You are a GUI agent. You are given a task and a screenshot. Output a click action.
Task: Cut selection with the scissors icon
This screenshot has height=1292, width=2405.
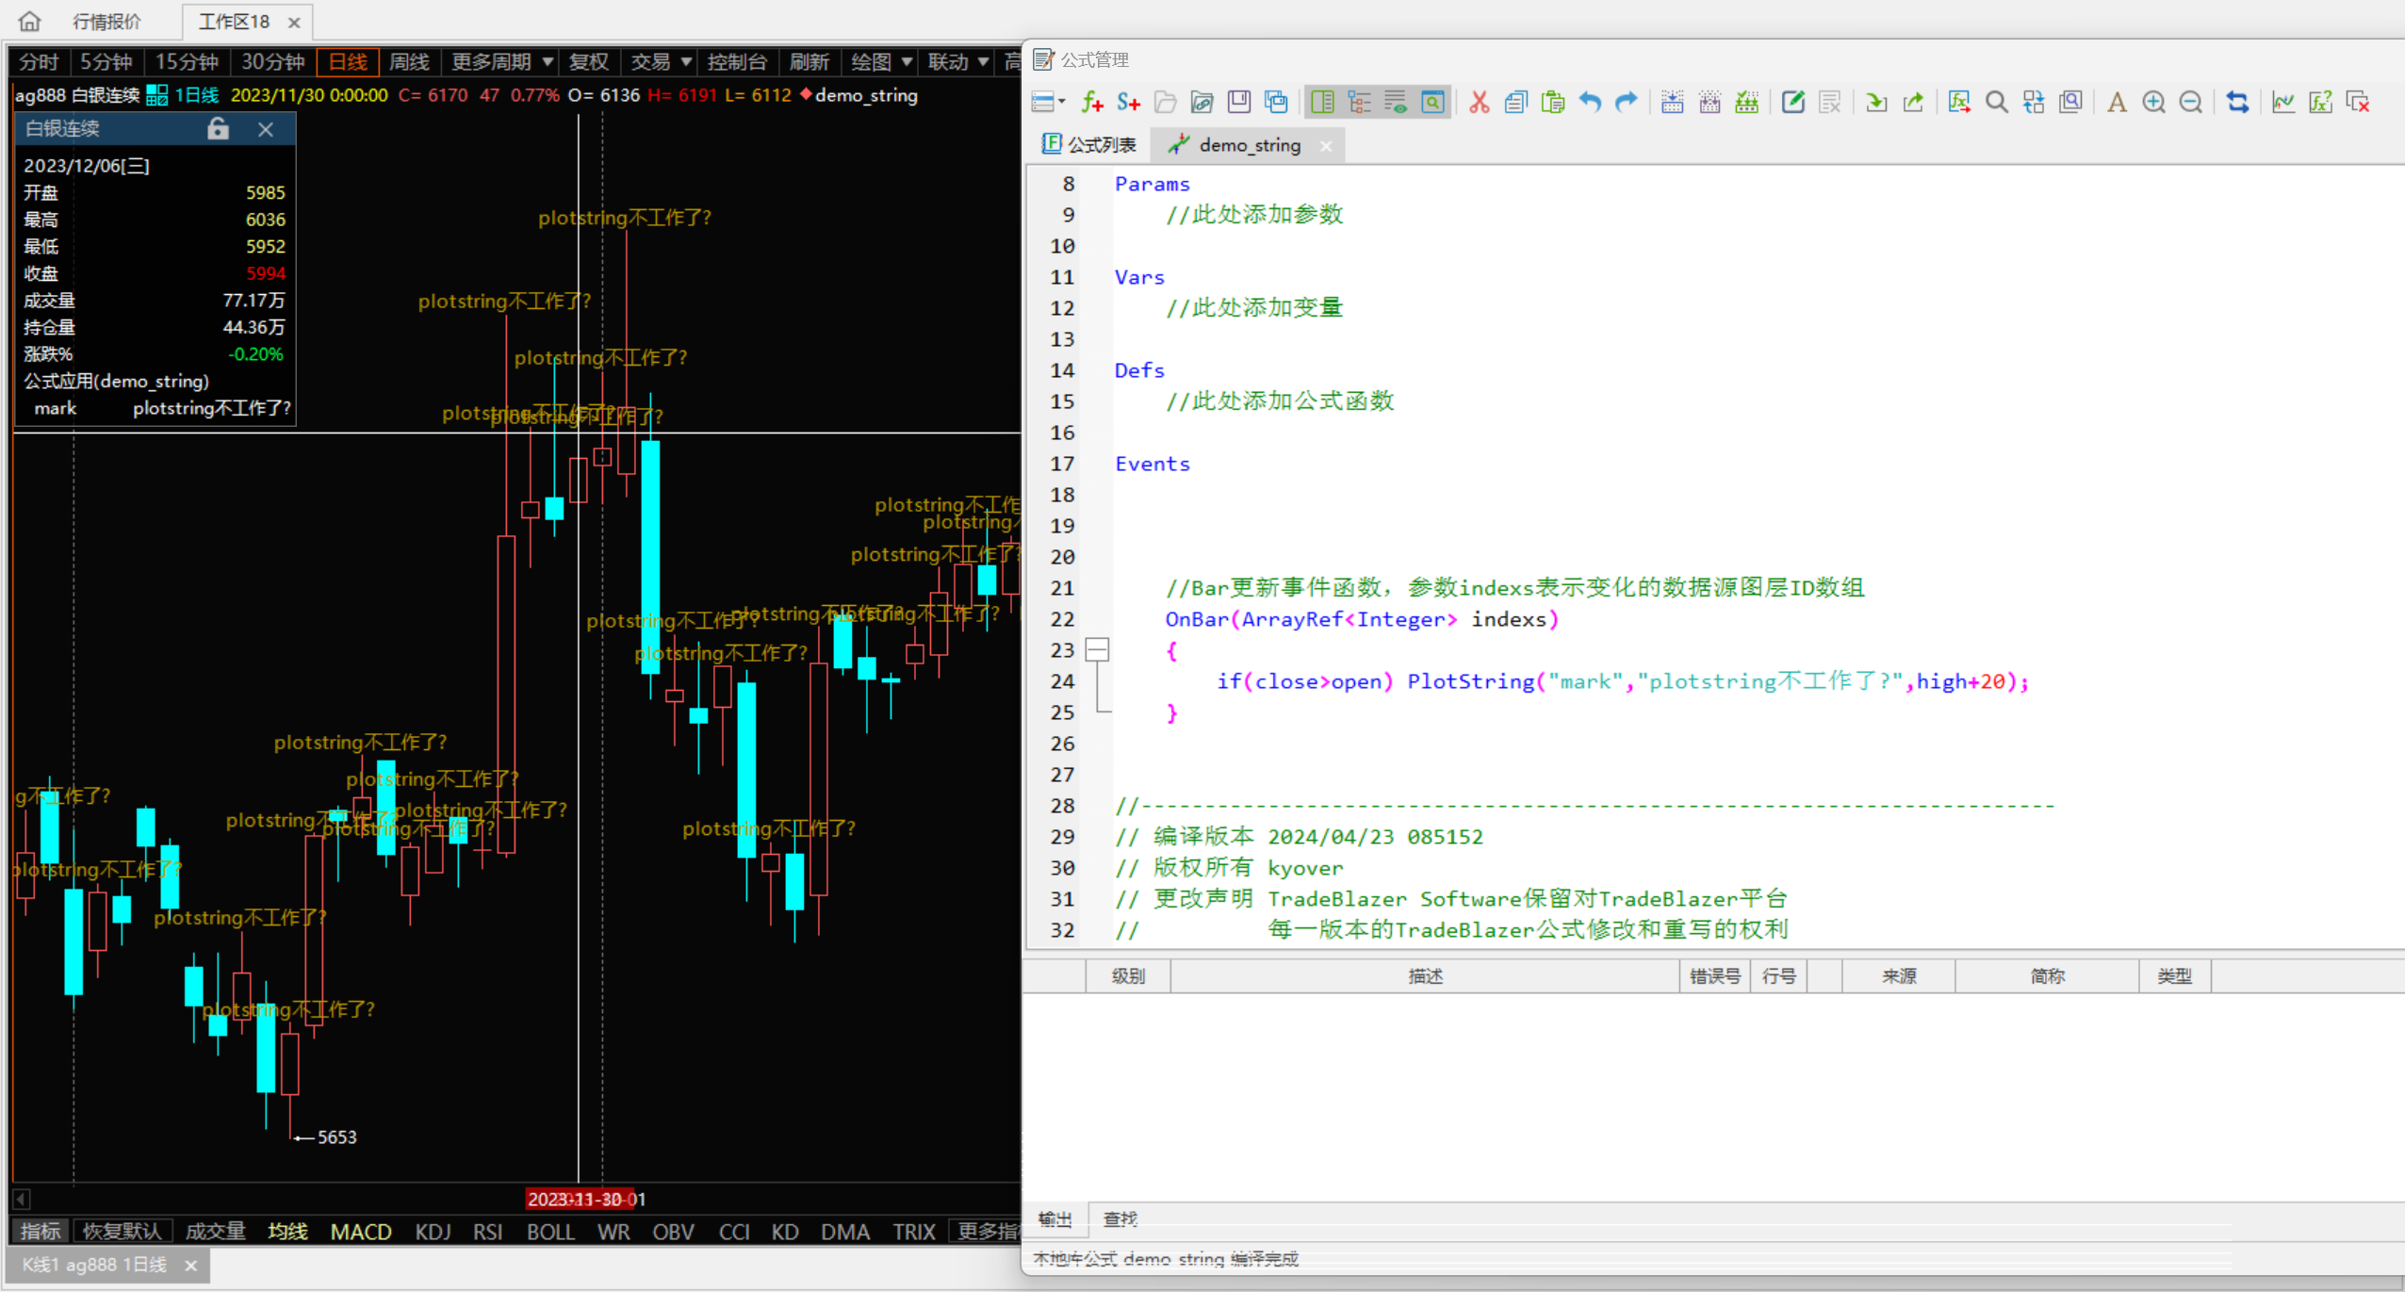click(1479, 102)
